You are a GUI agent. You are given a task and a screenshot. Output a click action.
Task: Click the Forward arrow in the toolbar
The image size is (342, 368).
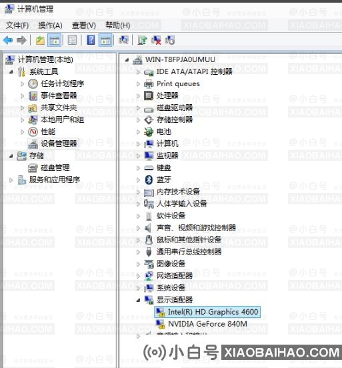[x=21, y=40]
